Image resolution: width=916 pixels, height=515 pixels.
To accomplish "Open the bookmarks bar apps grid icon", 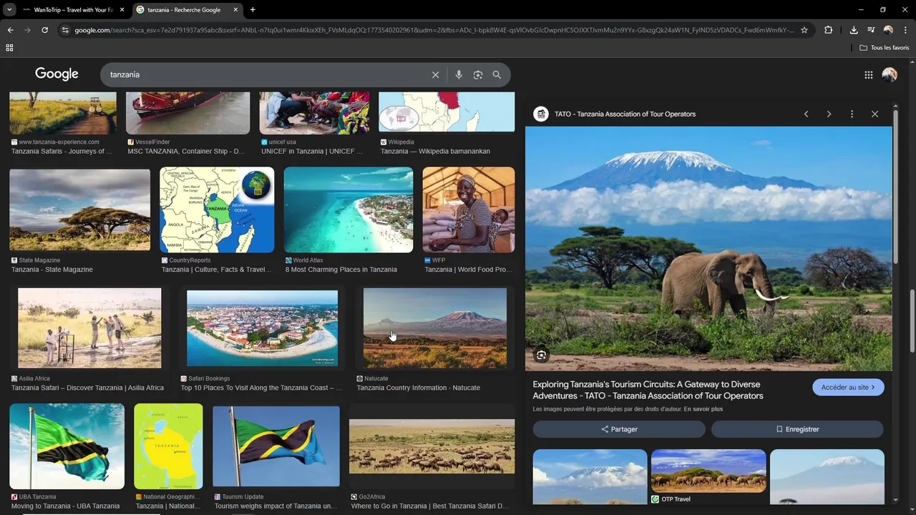I will click(9, 48).
